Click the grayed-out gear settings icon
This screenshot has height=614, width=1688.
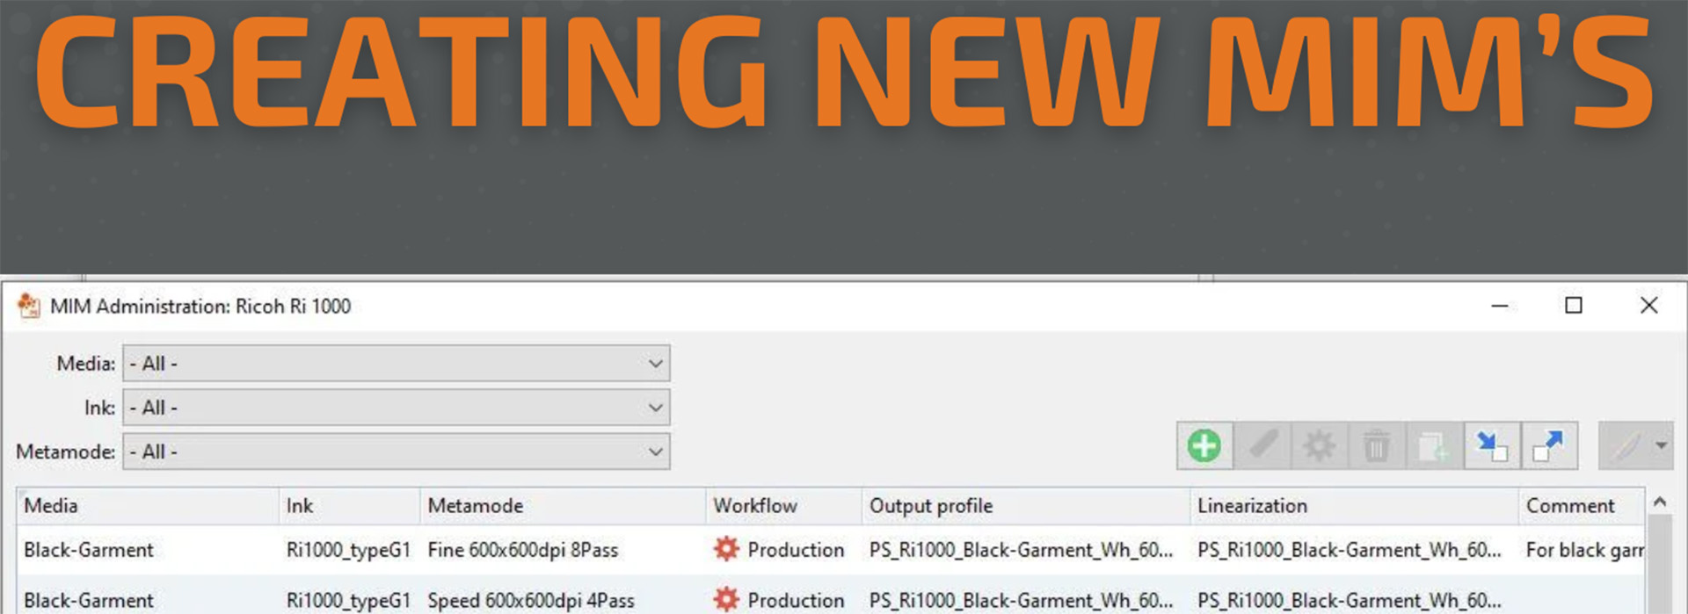point(1319,446)
